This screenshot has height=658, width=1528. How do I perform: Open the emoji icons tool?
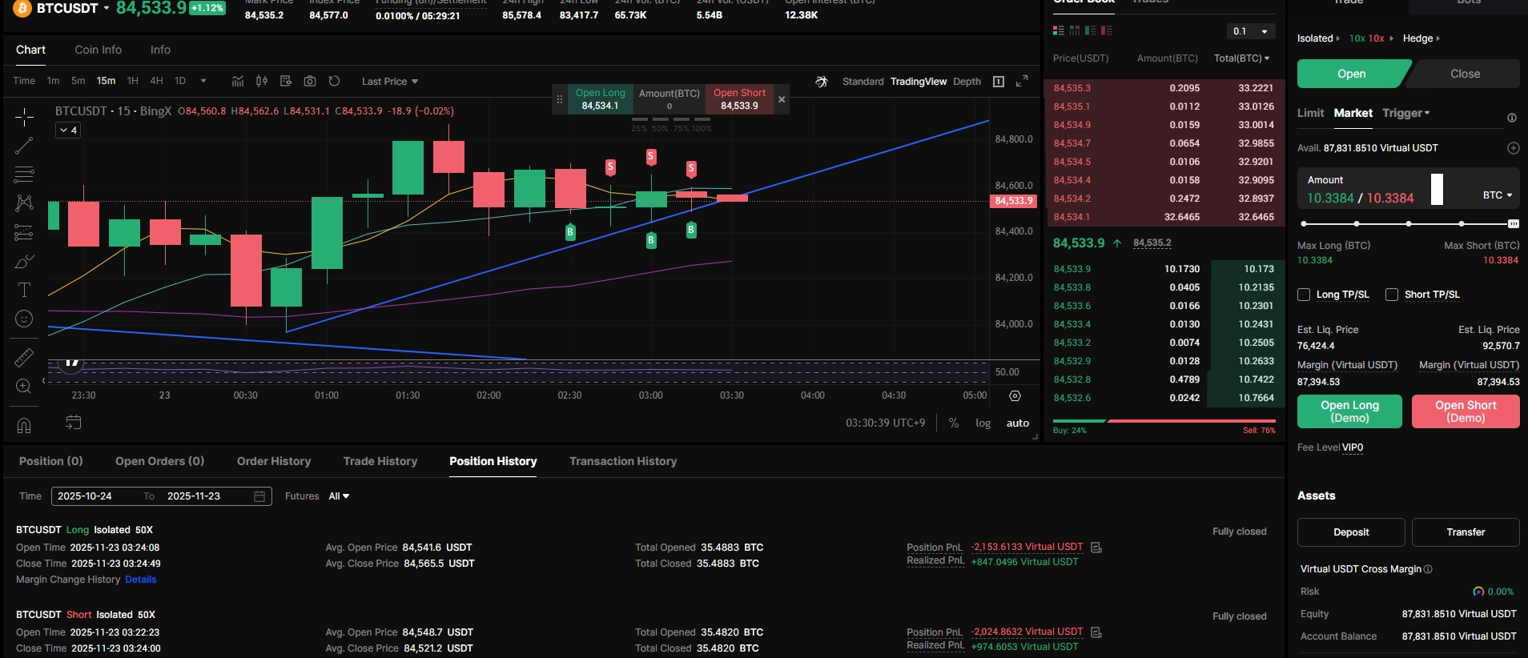(24, 319)
